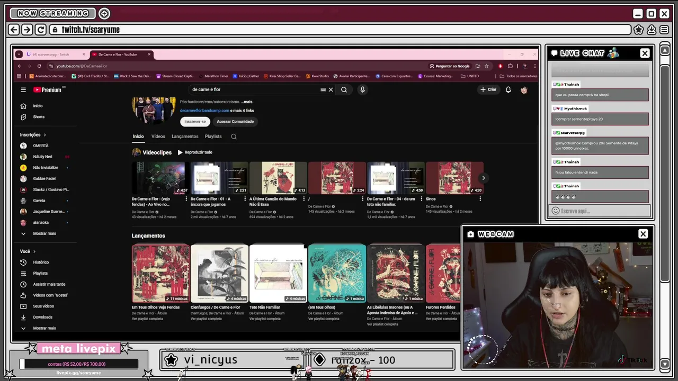Search within the channel using magnifier icon

click(x=234, y=137)
